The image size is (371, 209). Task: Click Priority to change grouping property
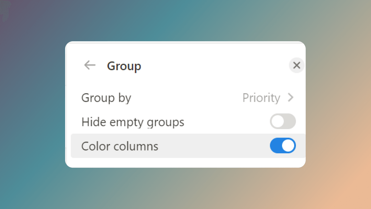click(x=260, y=98)
